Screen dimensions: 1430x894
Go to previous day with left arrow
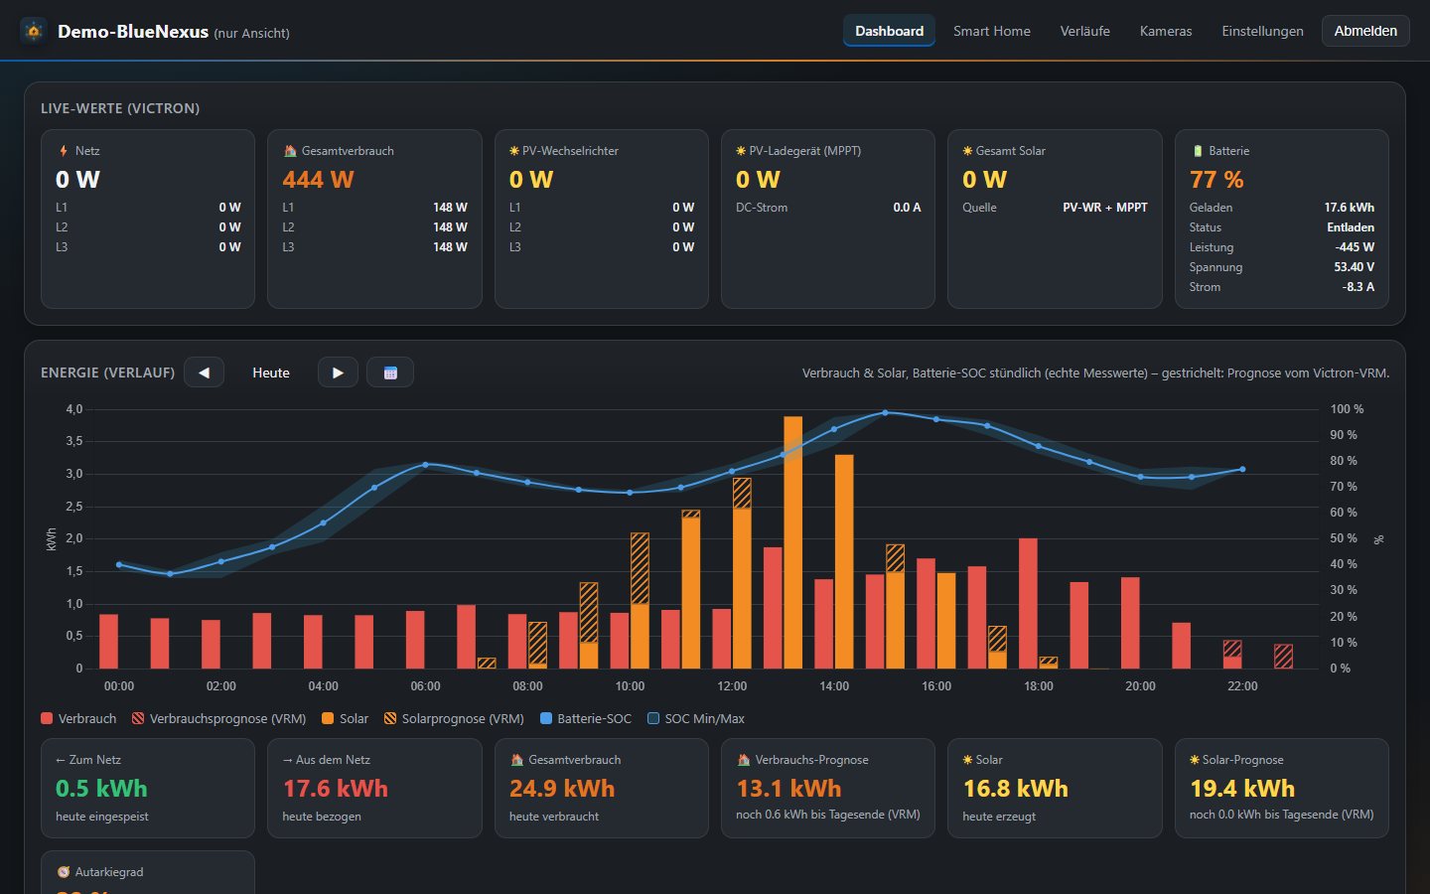[x=204, y=372]
